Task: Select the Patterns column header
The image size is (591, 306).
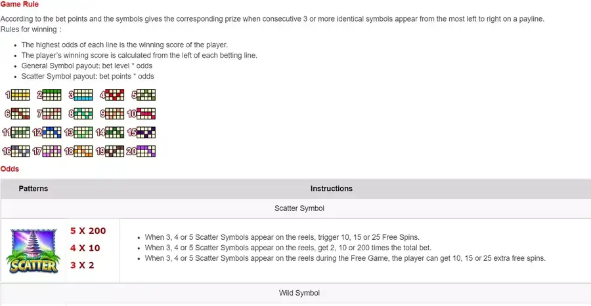Action: click(33, 189)
